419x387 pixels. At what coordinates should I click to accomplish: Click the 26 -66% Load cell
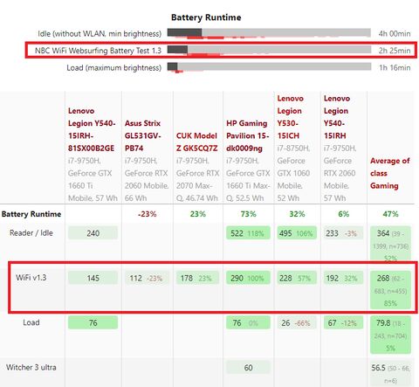point(297,322)
